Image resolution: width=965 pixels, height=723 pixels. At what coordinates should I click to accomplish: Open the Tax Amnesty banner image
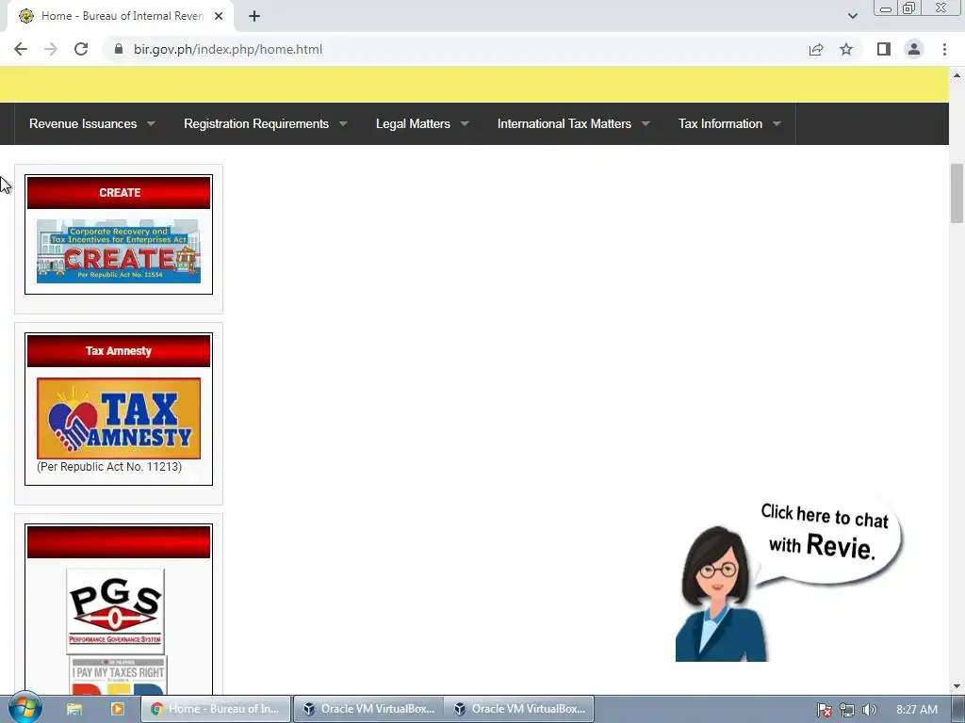(119, 418)
